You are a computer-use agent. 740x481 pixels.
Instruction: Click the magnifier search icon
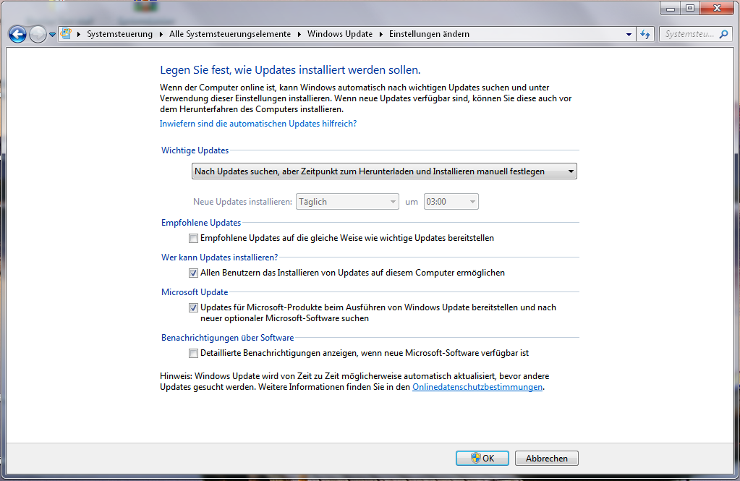(x=723, y=34)
